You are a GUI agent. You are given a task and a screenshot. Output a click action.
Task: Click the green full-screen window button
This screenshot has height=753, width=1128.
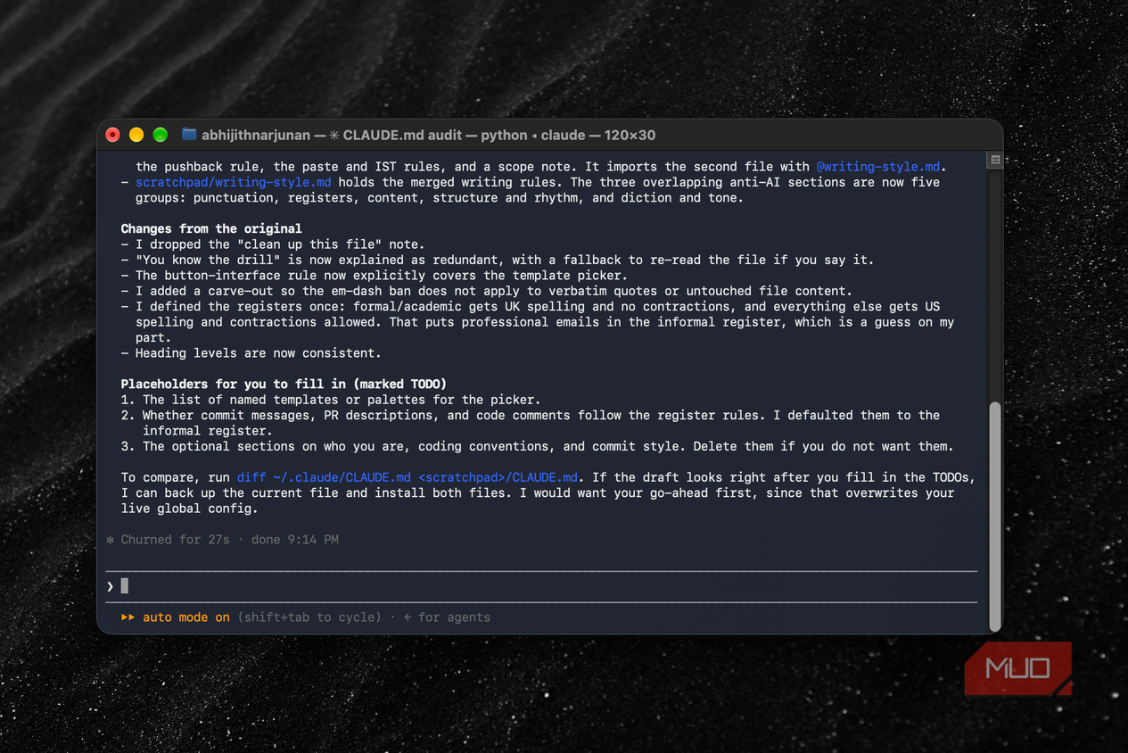click(x=161, y=135)
